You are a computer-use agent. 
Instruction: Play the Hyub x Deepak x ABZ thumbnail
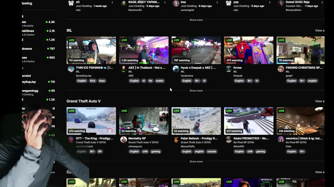coord(196,50)
